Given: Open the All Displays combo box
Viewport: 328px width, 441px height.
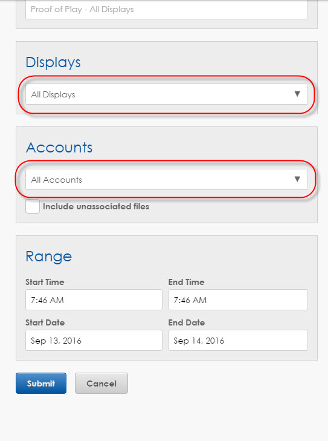Looking at the screenshot, I should [167, 94].
